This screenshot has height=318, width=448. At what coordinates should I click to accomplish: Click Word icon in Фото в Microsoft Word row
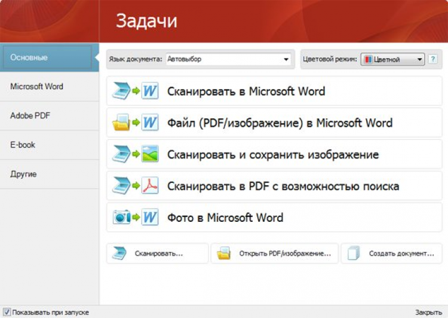coord(150,217)
